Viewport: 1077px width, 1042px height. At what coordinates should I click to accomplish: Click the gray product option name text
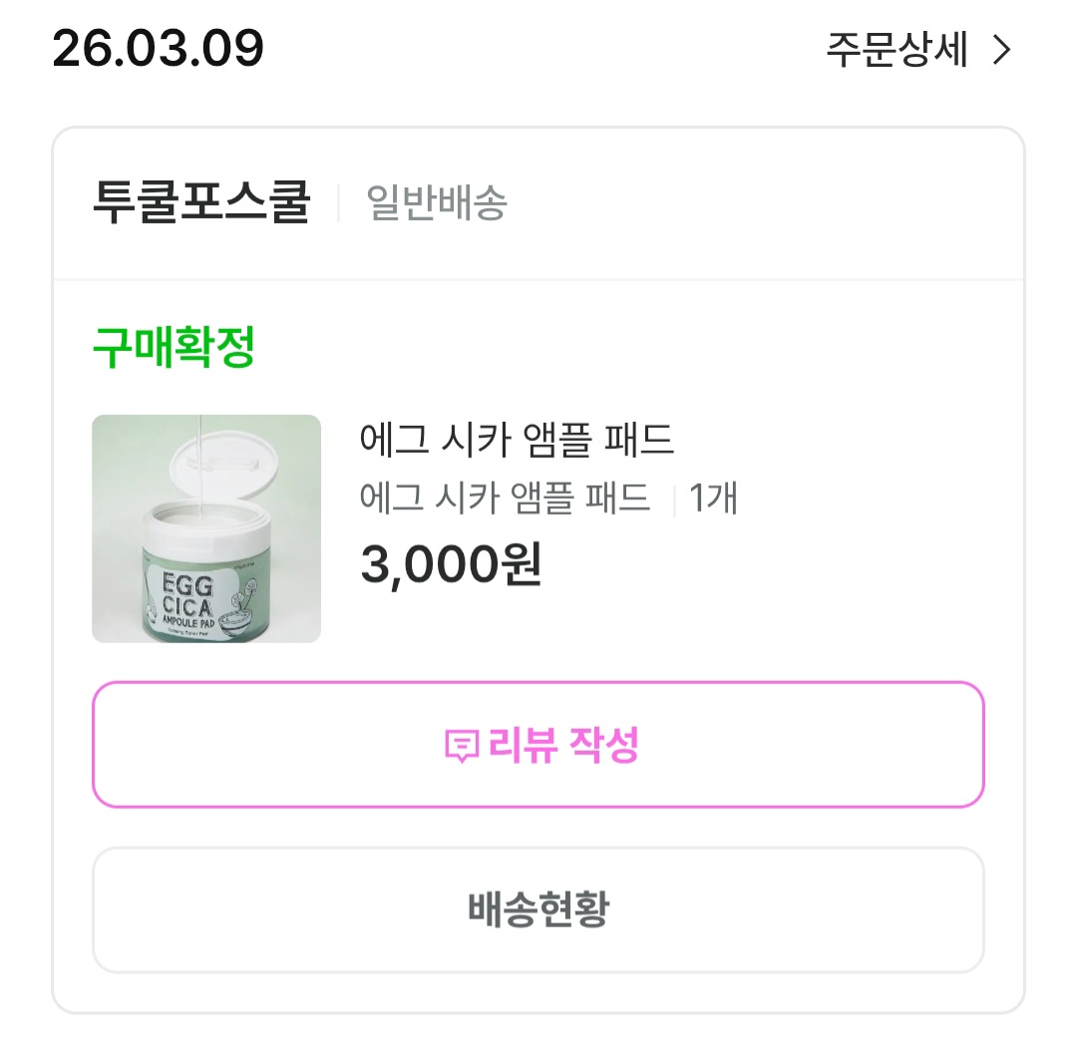[x=505, y=497]
